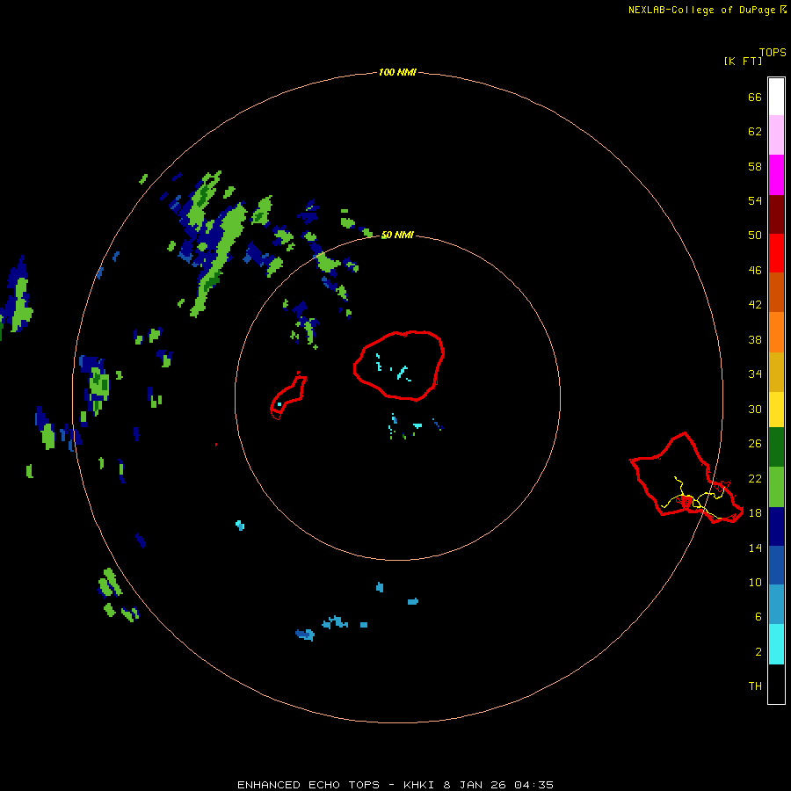Click the 42 legend value

755,304
